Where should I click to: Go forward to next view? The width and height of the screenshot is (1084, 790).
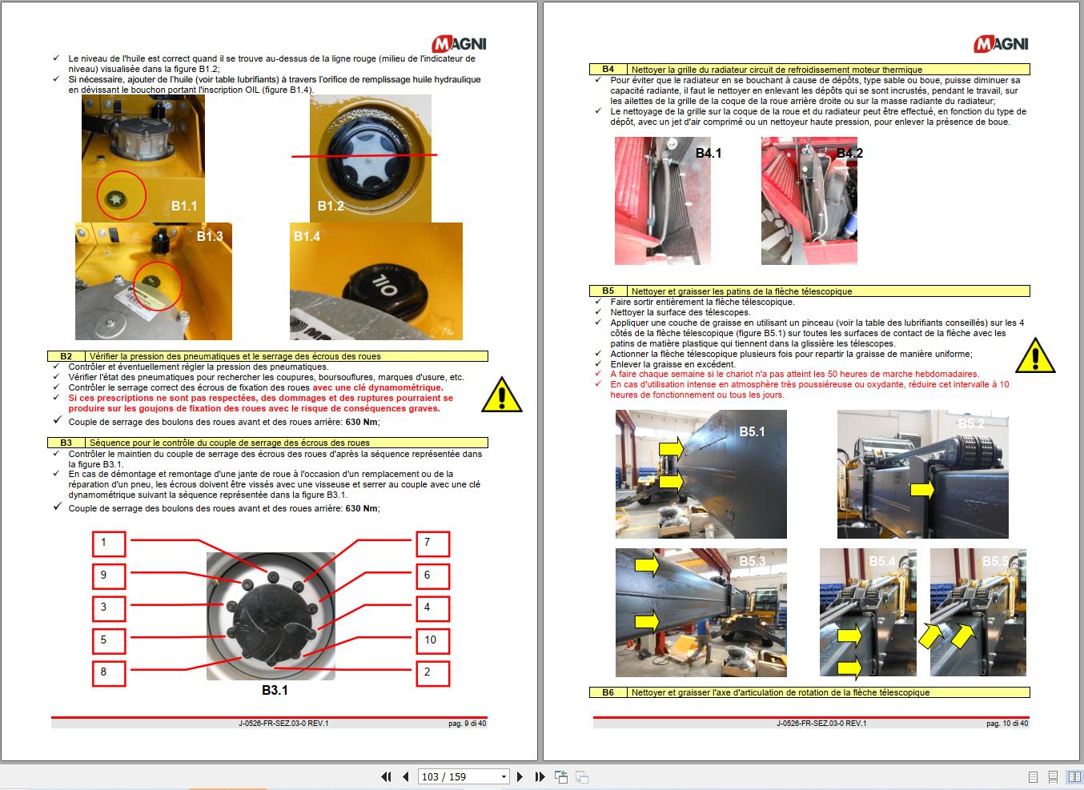click(582, 776)
